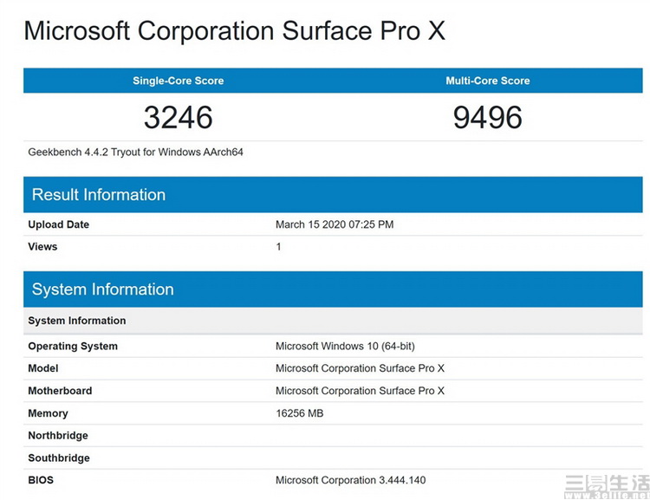650x500 pixels.
Task: Click the Views label
Action: (42, 246)
